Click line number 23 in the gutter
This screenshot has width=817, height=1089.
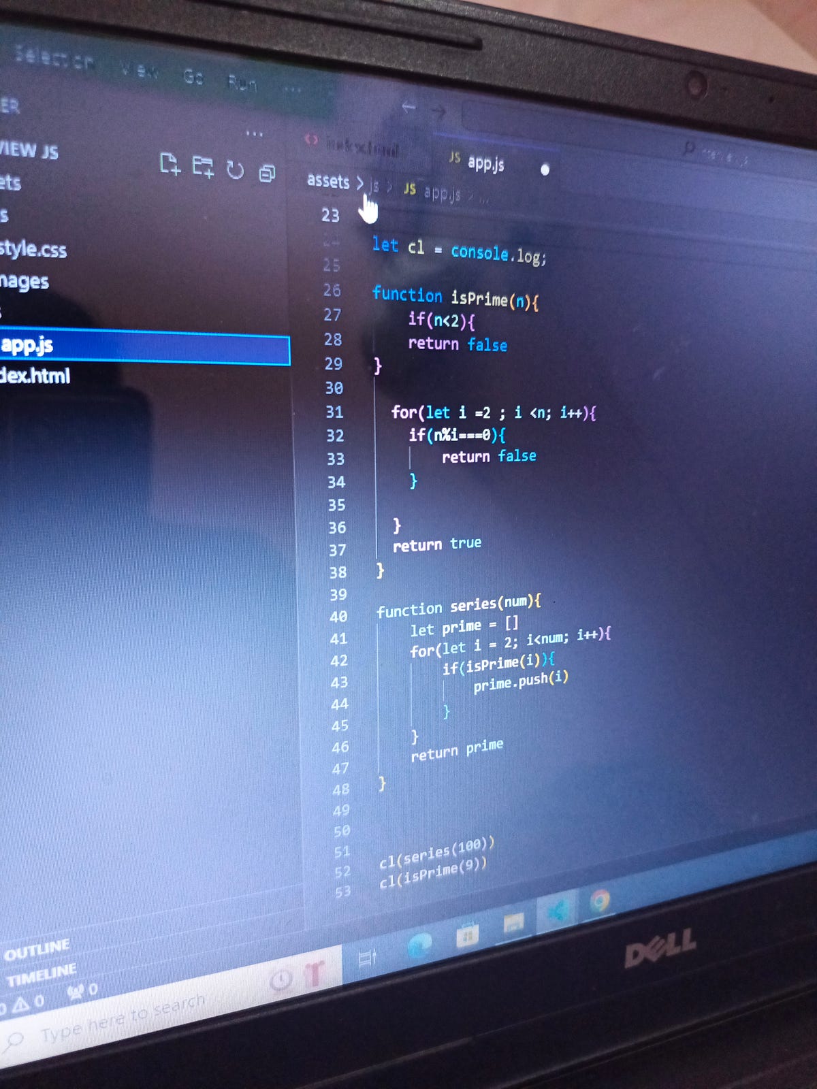[x=330, y=215]
